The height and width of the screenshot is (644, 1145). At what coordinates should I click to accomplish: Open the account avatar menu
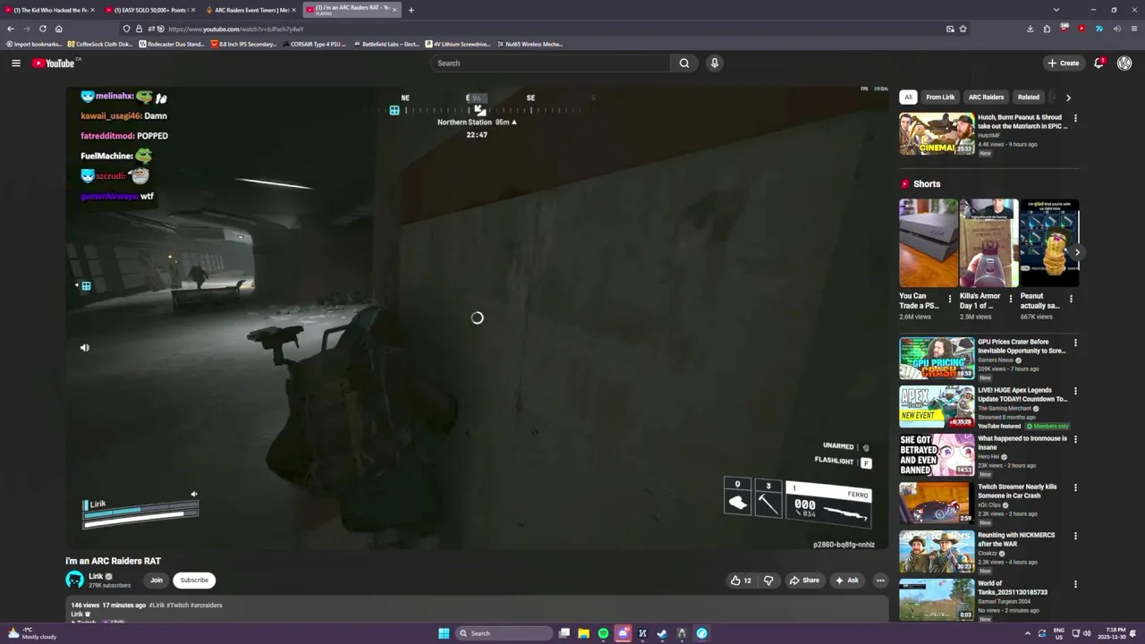[x=1124, y=63]
